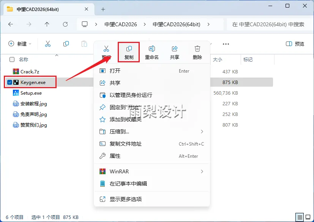Screen dimensions: 314x222
Task: Click the 560,736 KB size value
Action: pyautogui.click(x=226, y=93)
